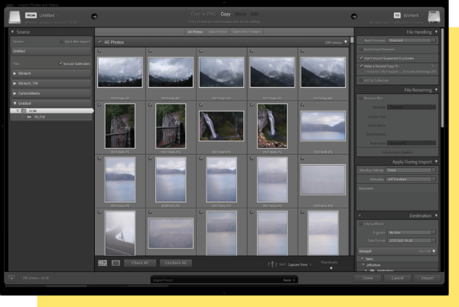Click Uncheck All button

click(176, 263)
